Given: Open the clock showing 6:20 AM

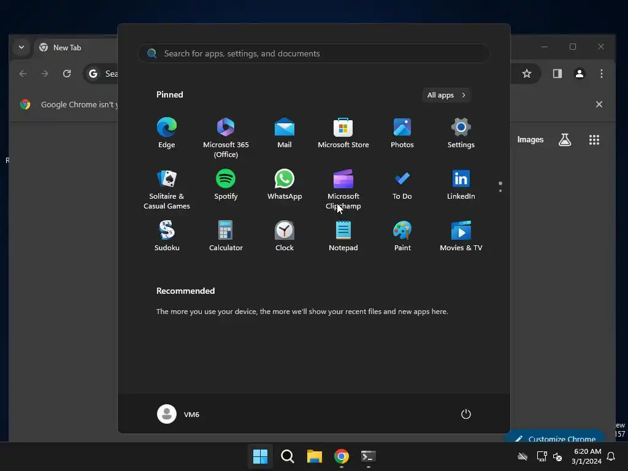Looking at the screenshot, I should click(x=586, y=456).
